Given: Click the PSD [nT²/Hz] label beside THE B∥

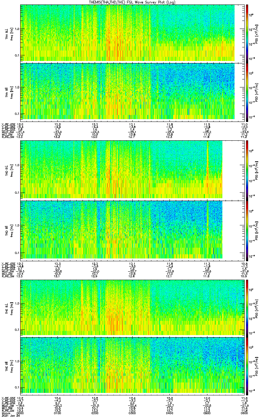Looking at the screenshot, I should [x=256, y=366].
